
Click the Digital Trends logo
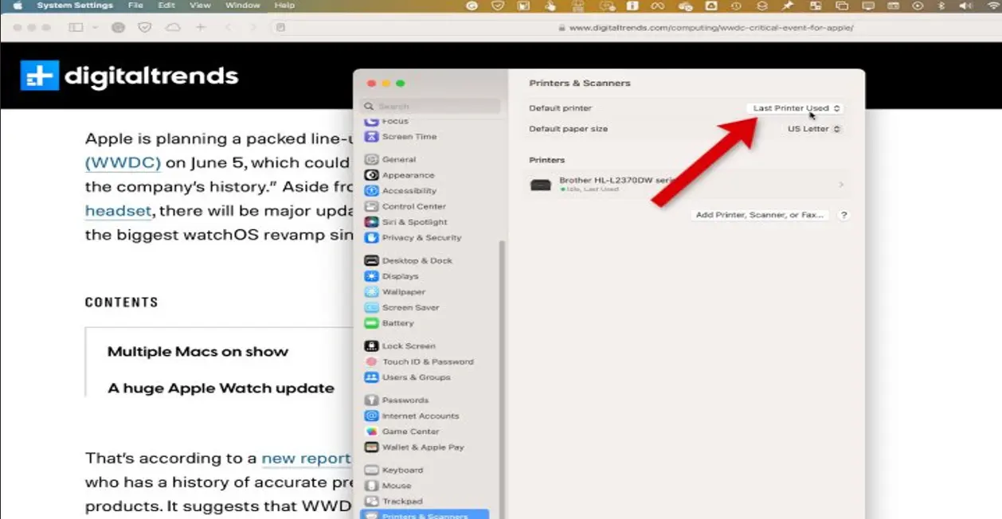[129, 76]
